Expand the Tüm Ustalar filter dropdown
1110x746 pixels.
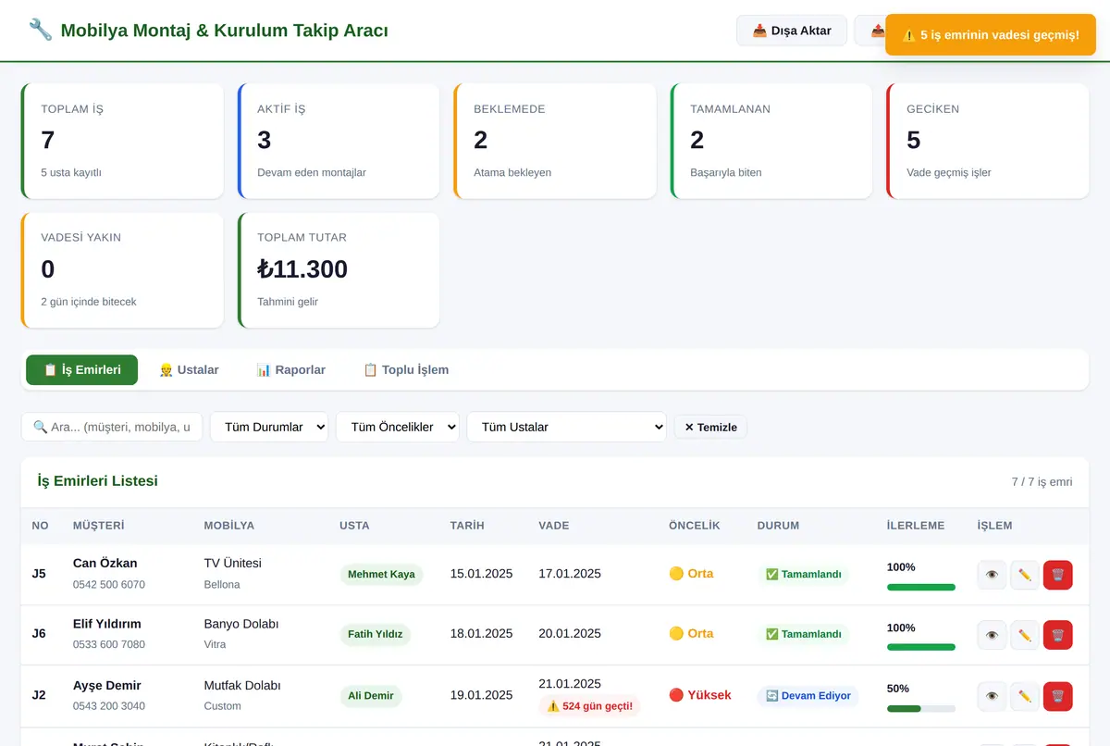coord(566,427)
